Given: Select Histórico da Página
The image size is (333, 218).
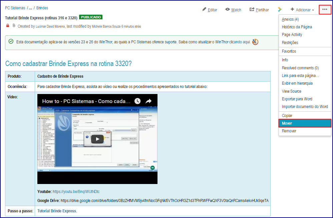Looking at the screenshot, I should pos(305,27).
